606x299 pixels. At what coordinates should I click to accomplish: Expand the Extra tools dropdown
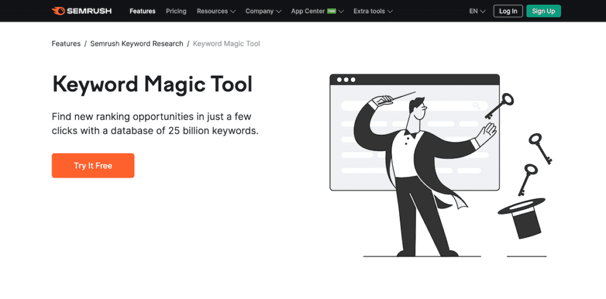point(373,11)
